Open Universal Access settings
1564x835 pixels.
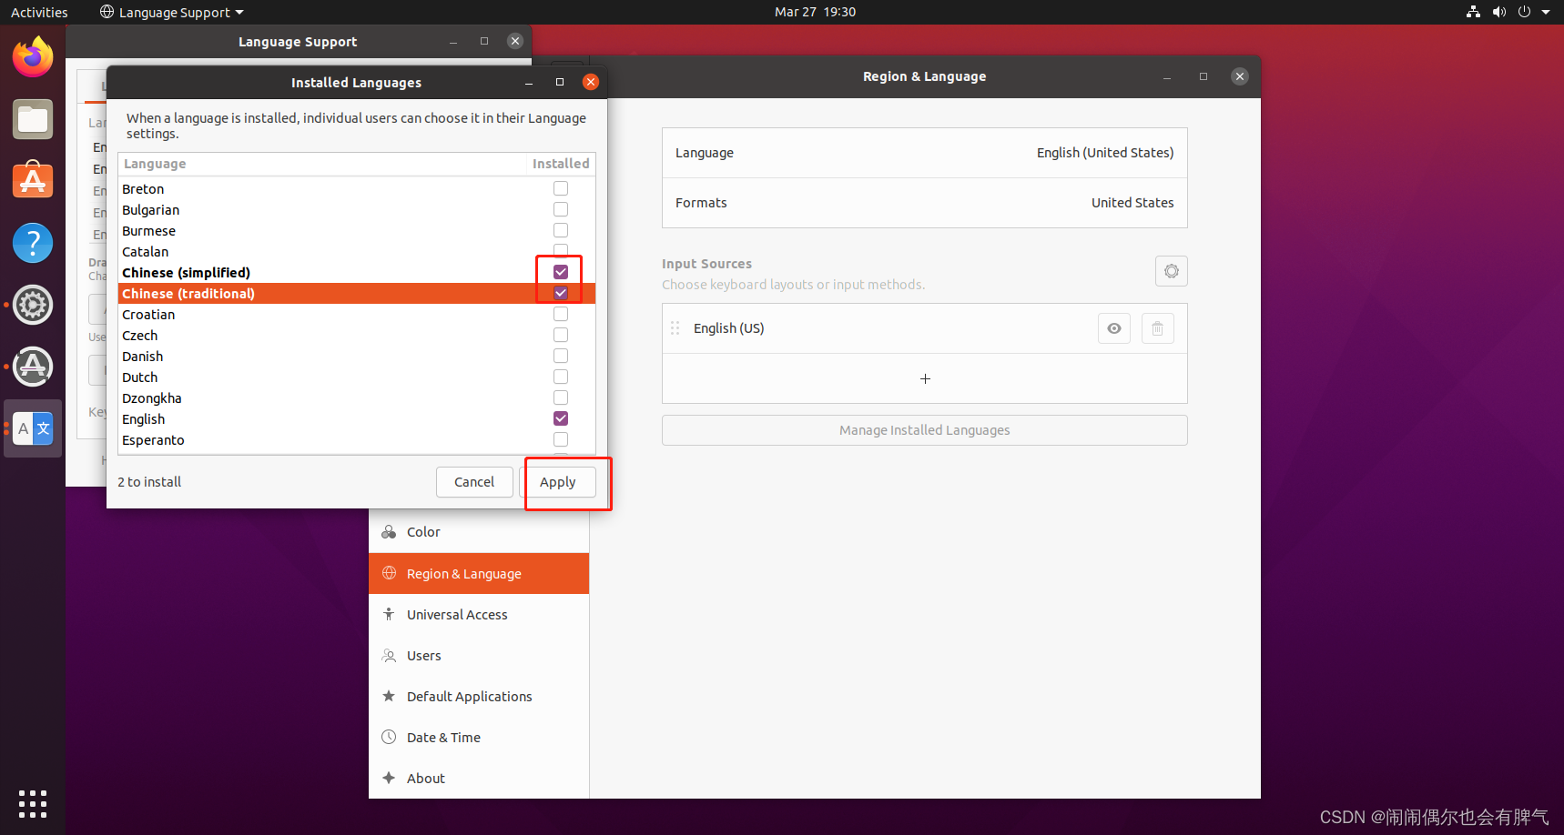479,615
